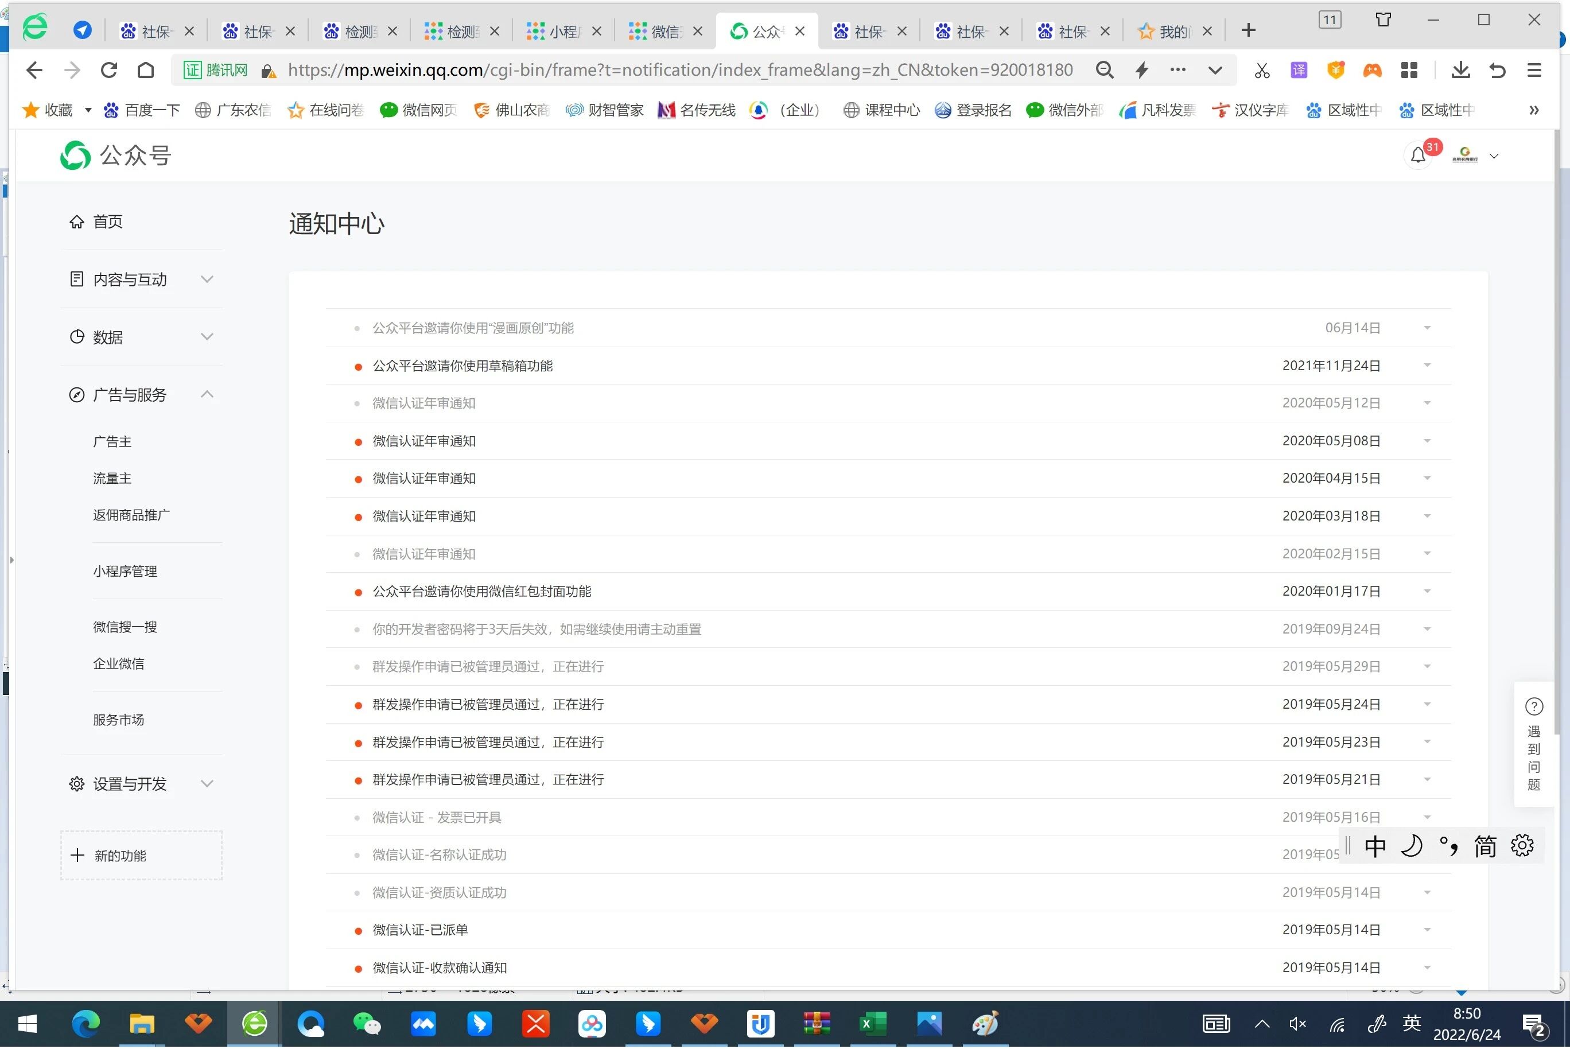The width and height of the screenshot is (1570, 1049).
Task: Toggle IME moon night mode
Action: [x=1411, y=846]
